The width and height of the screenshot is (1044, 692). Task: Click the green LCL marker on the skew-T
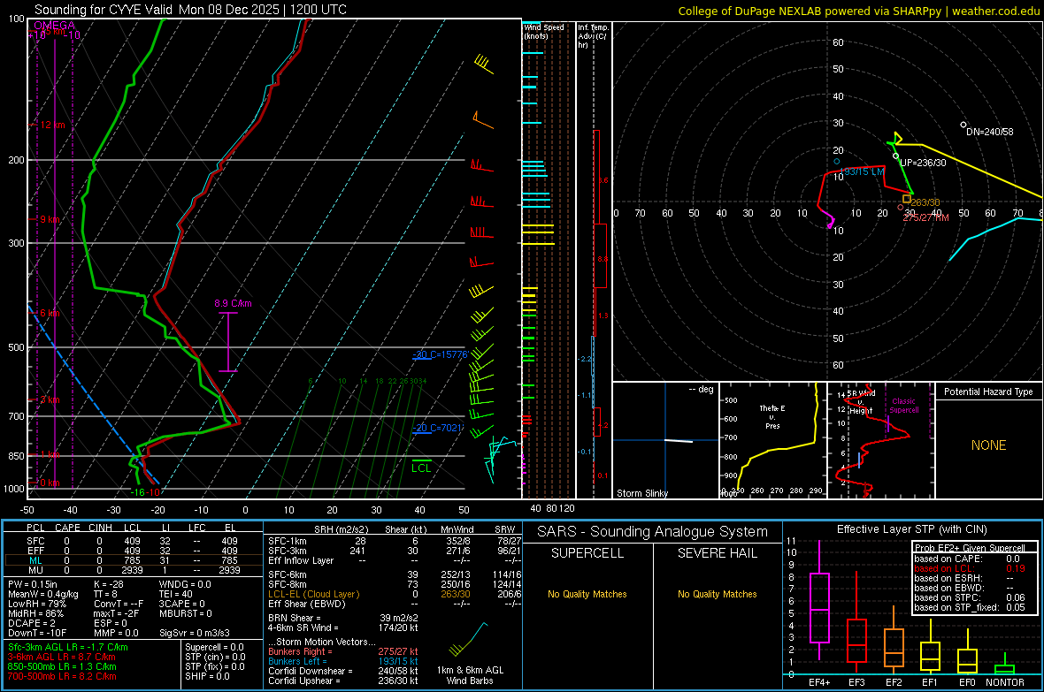tap(421, 468)
